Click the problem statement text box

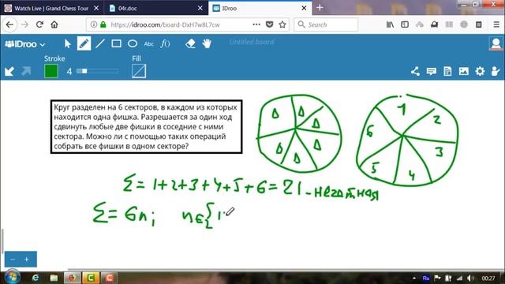[147, 126]
